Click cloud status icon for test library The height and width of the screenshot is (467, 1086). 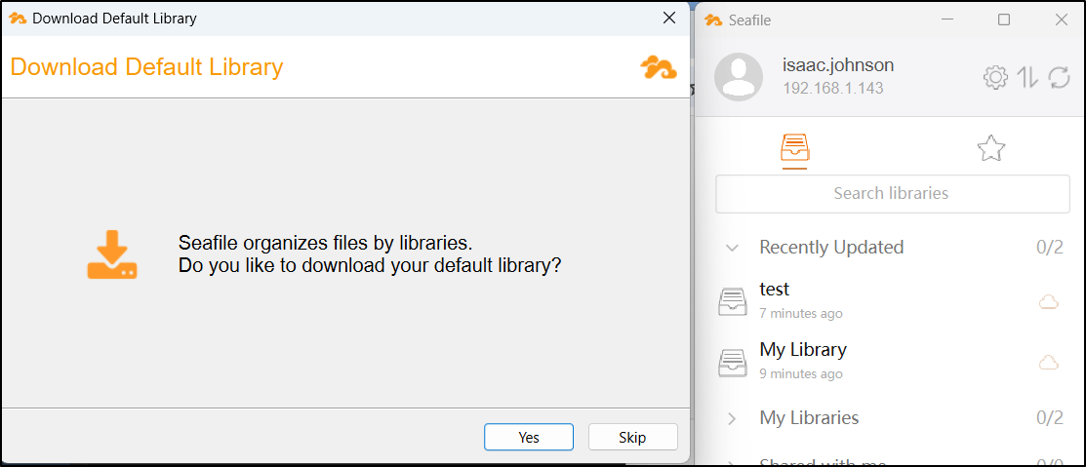tap(1049, 302)
